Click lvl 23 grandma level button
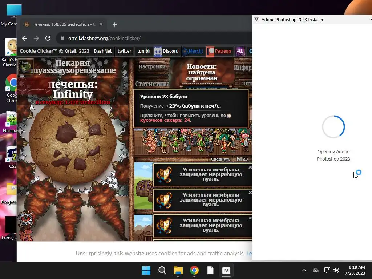Viewport: 372px width, 279px height. click(242, 159)
